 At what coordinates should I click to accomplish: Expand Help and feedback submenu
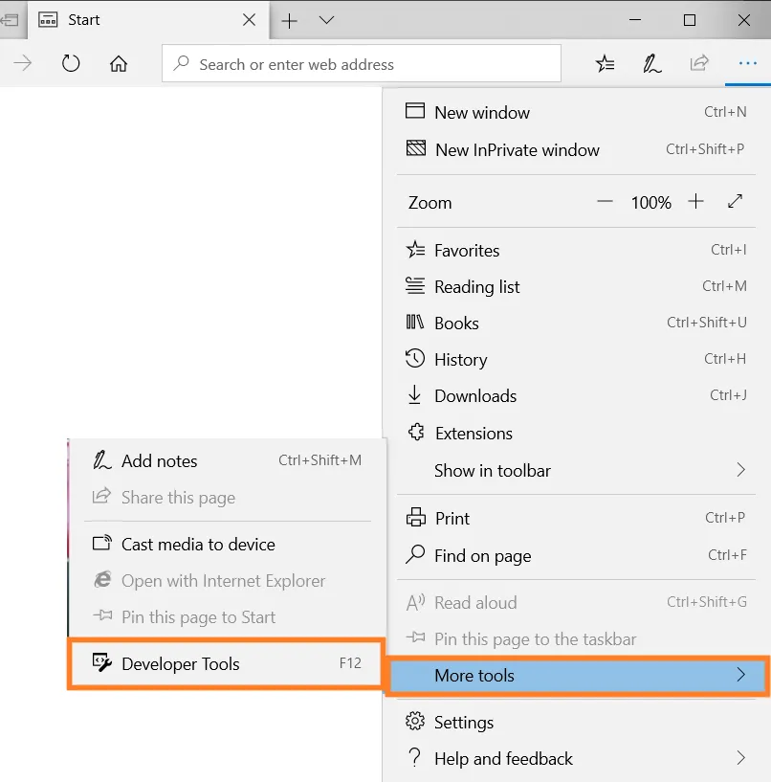(576, 759)
